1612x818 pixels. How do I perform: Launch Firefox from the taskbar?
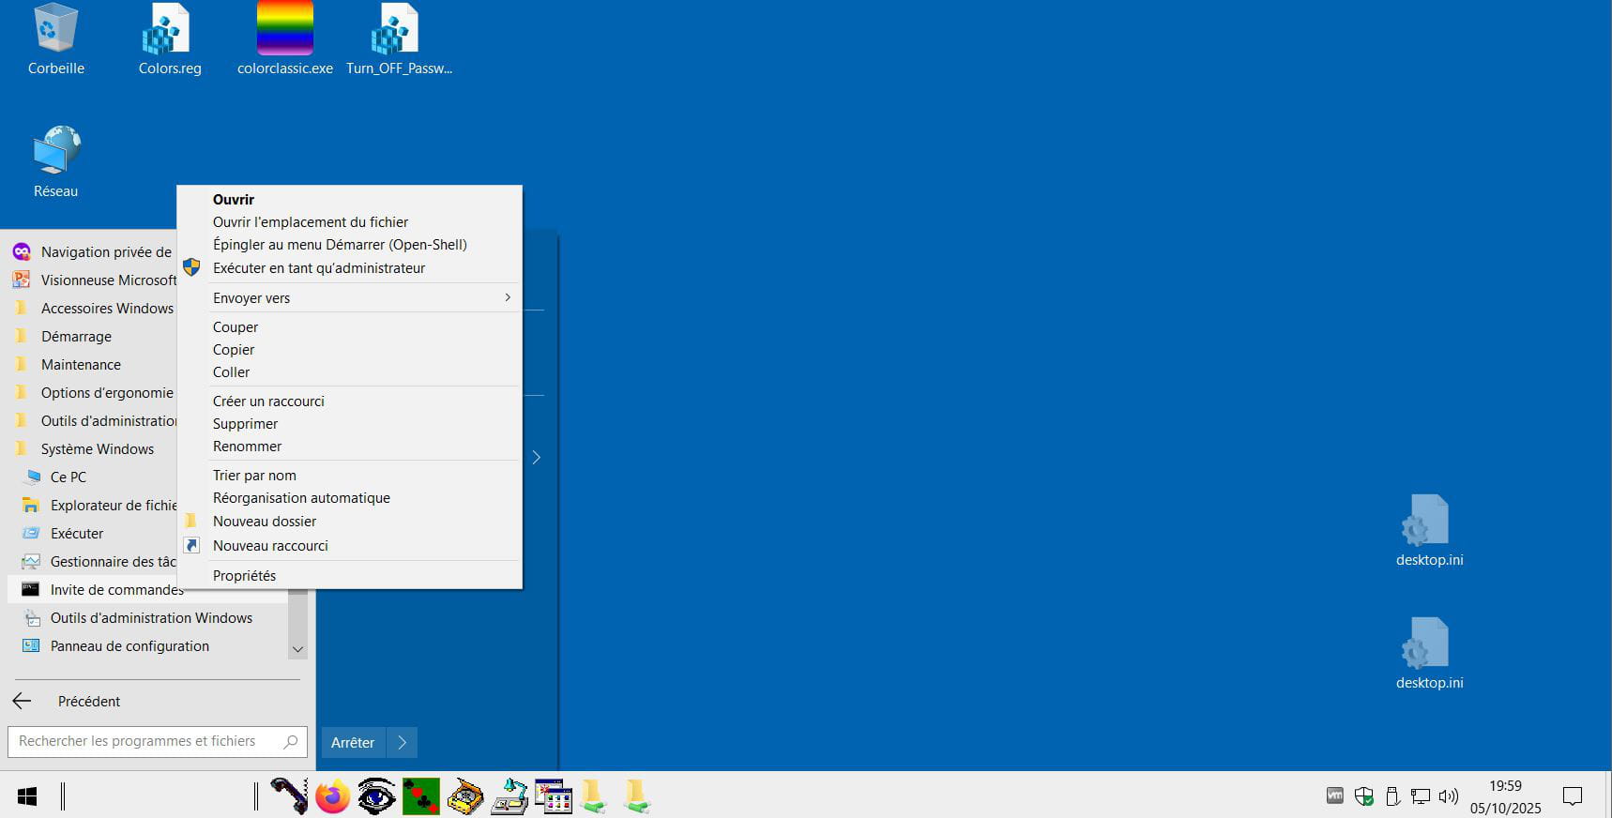332,797
